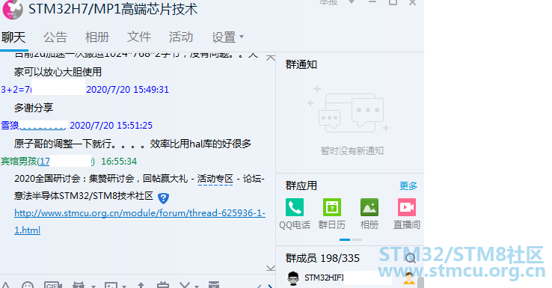Click sender name 3+2=7 in chat
552x288 pixels.
16,90
